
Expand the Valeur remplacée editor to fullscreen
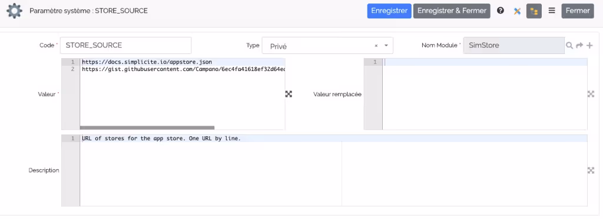(x=591, y=94)
